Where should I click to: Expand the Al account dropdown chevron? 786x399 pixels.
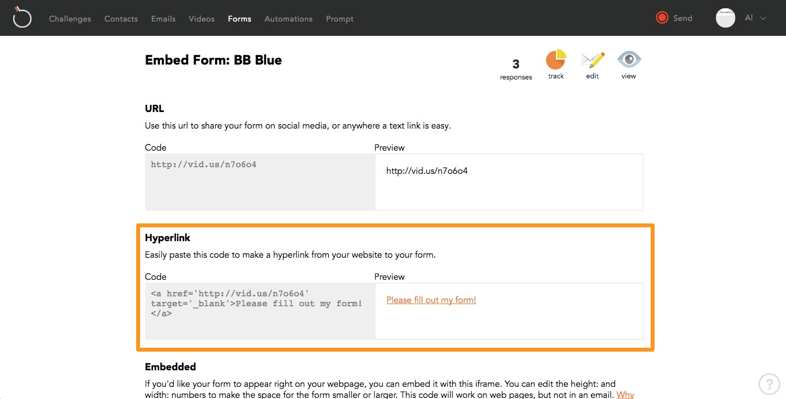point(763,18)
